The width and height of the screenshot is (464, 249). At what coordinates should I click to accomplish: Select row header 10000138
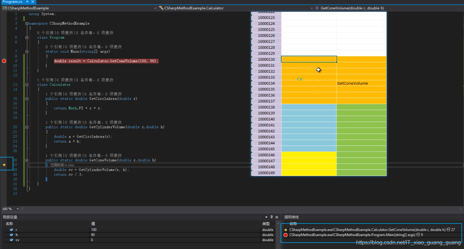(x=266, y=107)
